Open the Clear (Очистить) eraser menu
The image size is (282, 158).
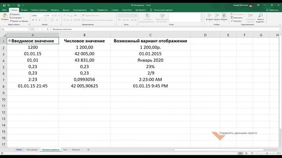237,21
